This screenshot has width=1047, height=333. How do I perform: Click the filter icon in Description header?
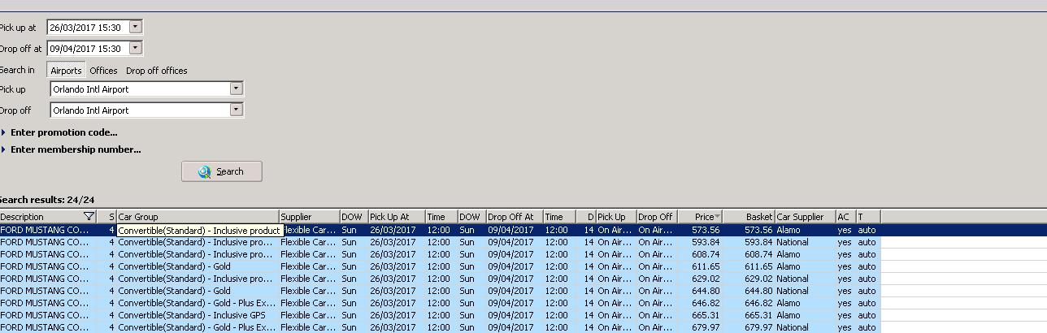coord(89,217)
